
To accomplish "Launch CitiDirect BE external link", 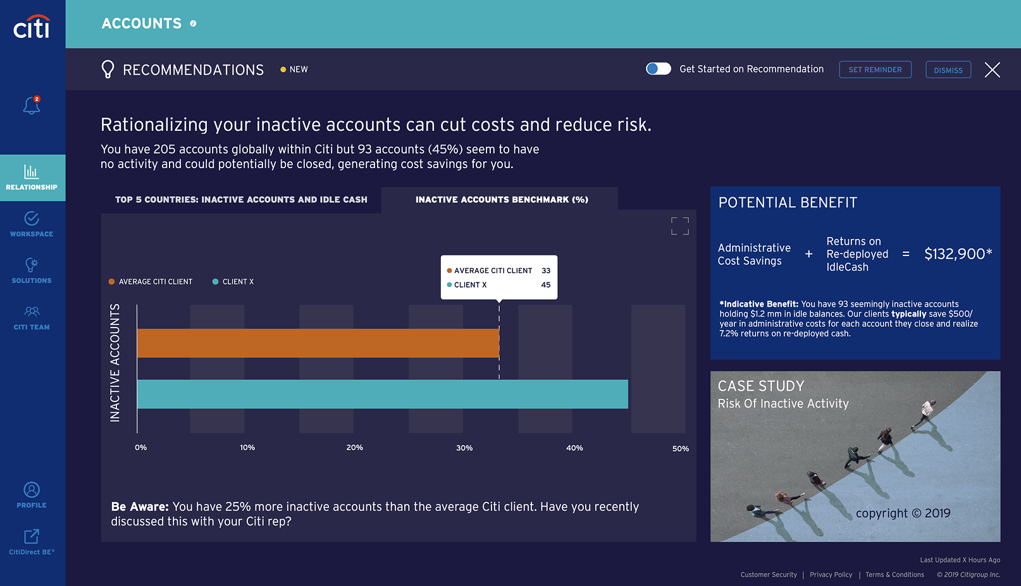I will (x=32, y=542).
